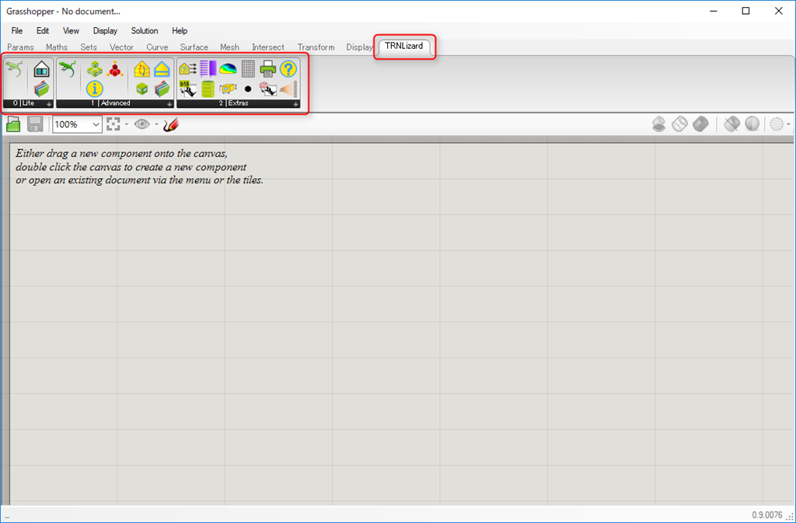This screenshot has height=523, width=796.
Task: Switch to the Mesh tab
Action: (229, 47)
